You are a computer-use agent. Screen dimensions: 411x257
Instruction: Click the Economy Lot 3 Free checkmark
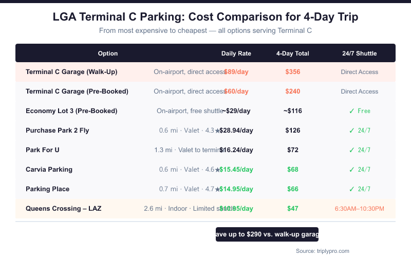(352, 111)
